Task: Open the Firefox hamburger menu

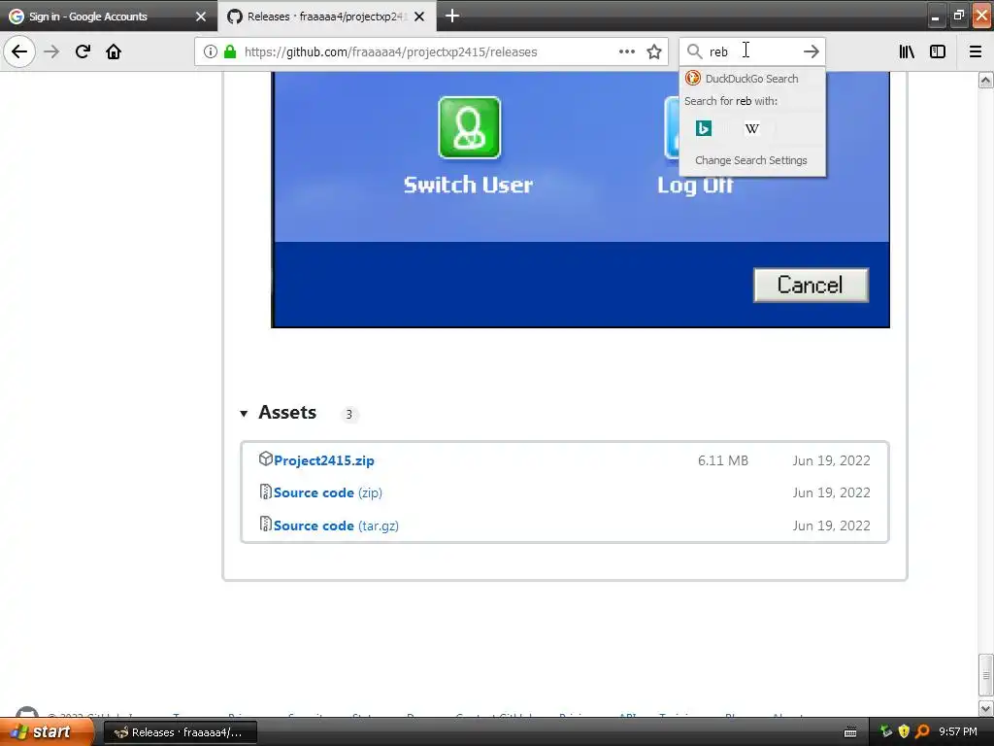Action: click(x=976, y=51)
